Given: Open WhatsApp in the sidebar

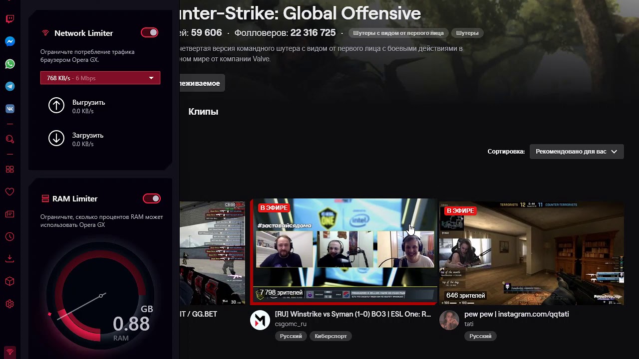Looking at the screenshot, I should coord(9,64).
